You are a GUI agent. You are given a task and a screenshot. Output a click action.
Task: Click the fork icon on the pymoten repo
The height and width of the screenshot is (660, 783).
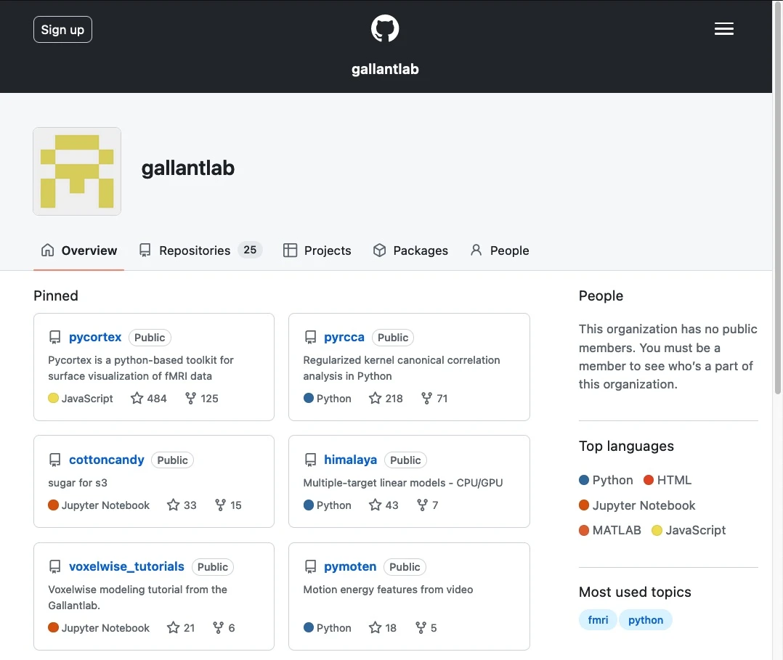422,627
